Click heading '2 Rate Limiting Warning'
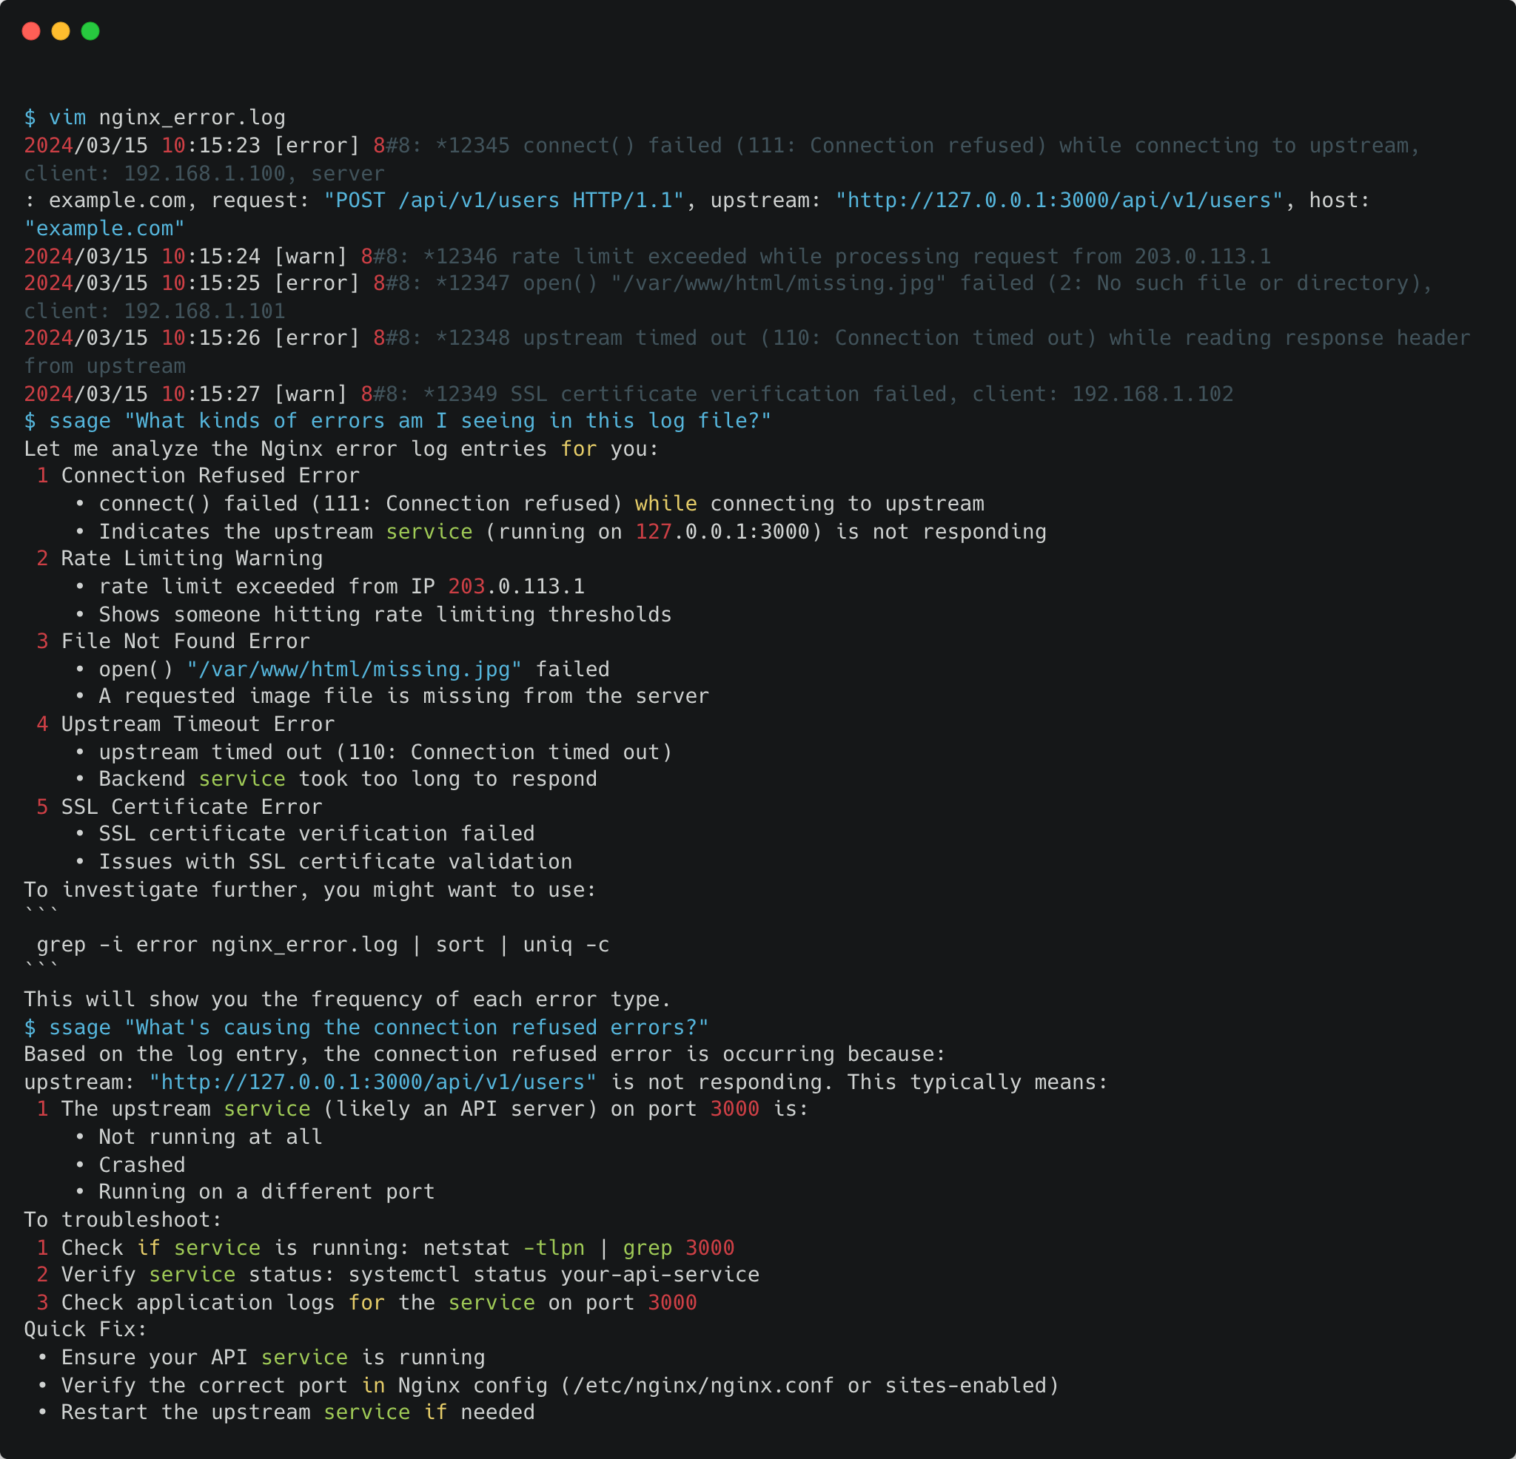The width and height of the screenshot is (1516, 1459). pos(179,559)
